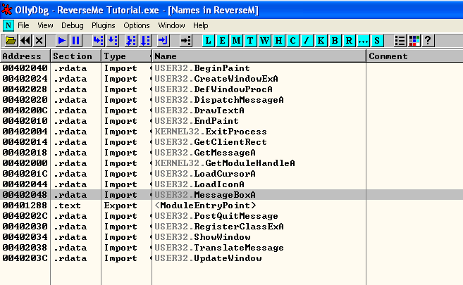Open the Options menu
The image size is (463, 285).
(x=137, y=25)
